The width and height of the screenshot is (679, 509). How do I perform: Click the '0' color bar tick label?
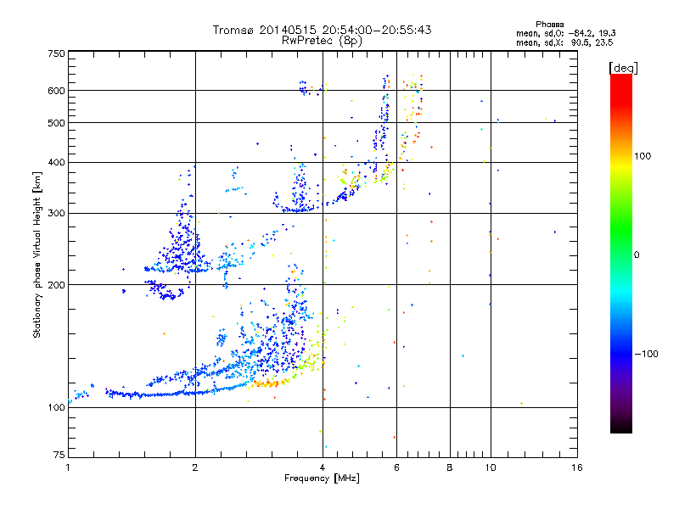pyautogui.click(x=636, y=255)
